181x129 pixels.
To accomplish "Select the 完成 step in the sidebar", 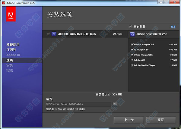I will [x=10, y=71].
